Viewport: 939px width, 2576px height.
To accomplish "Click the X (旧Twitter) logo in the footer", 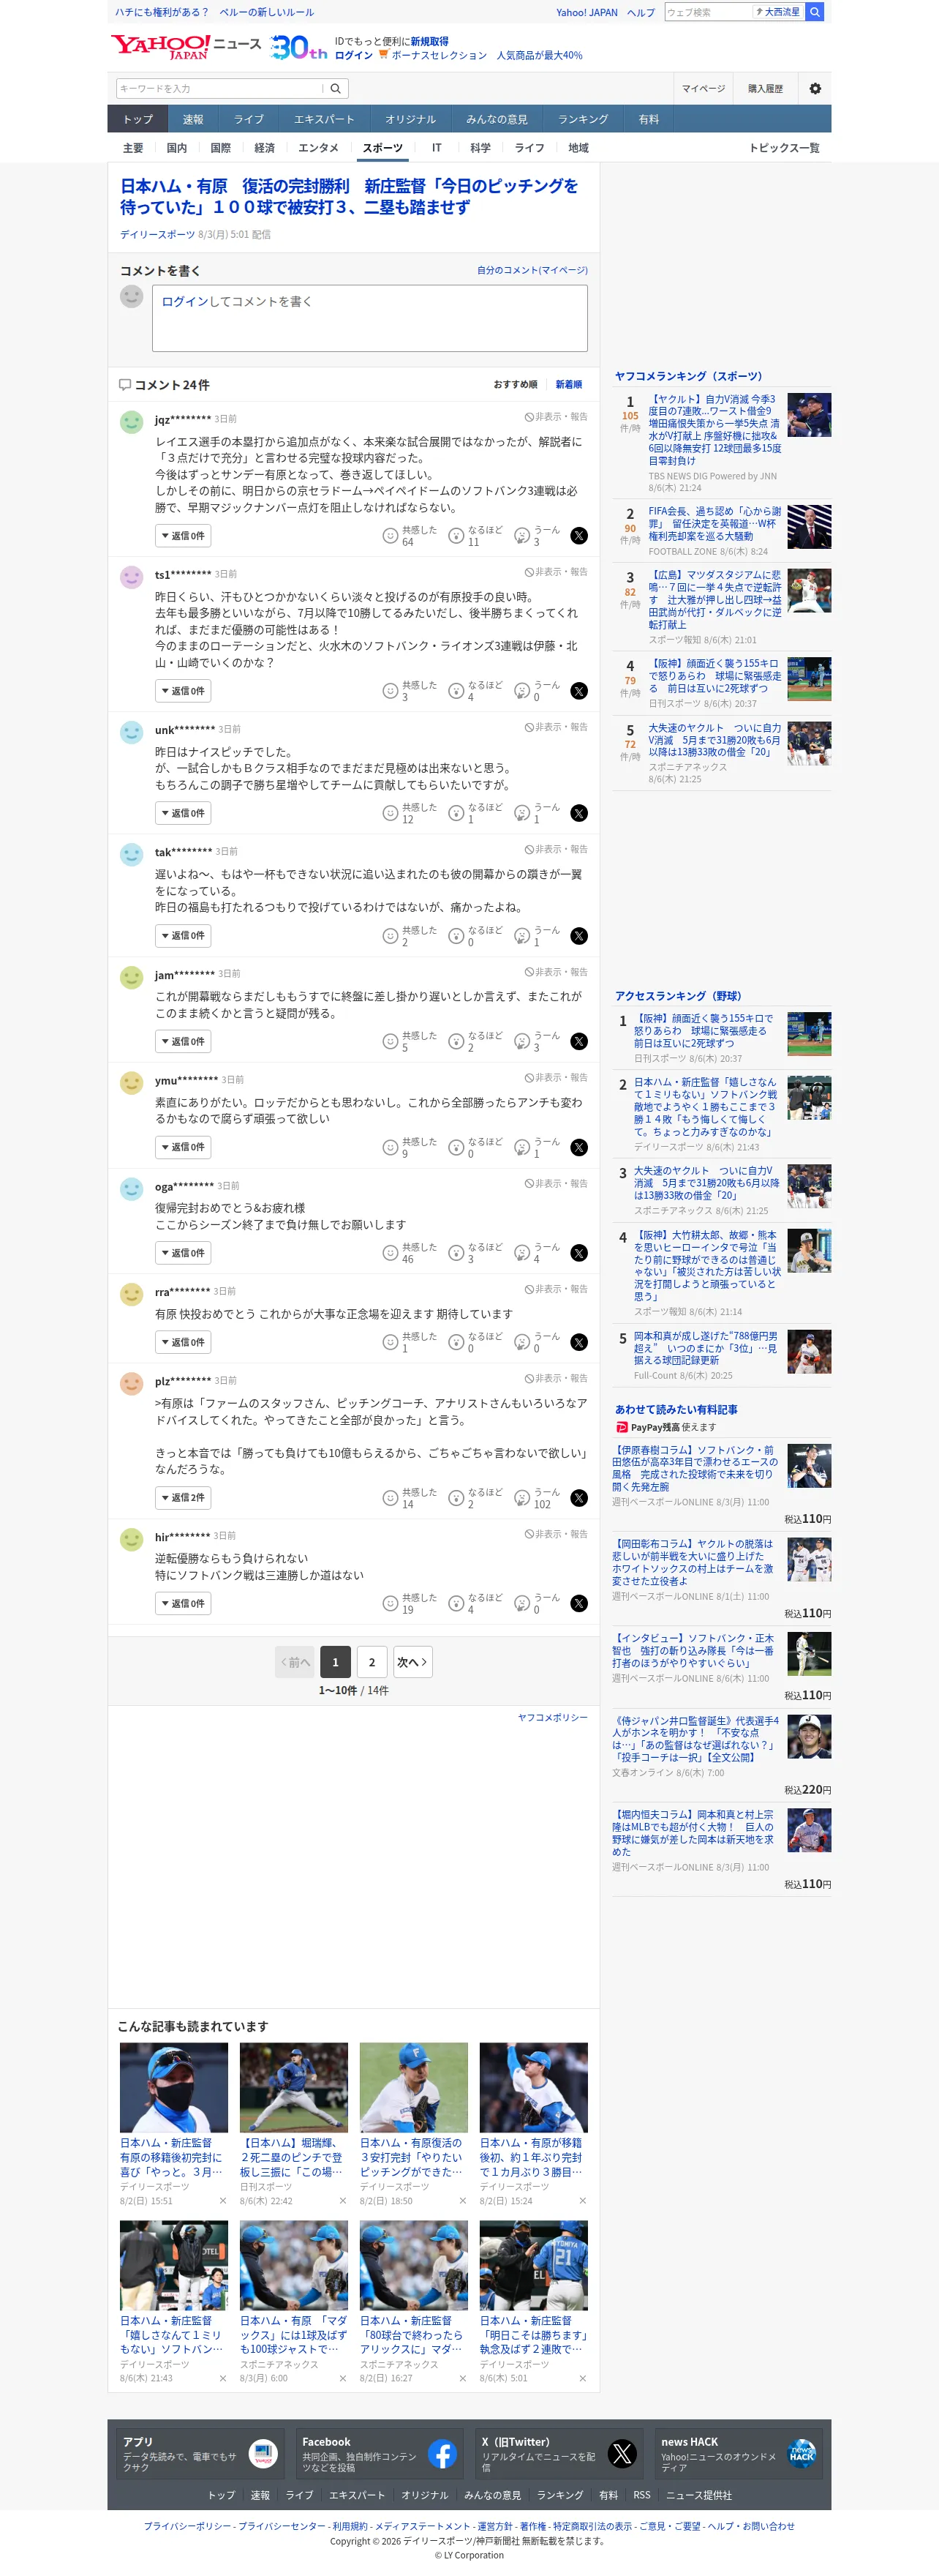I will [622, 2453].
